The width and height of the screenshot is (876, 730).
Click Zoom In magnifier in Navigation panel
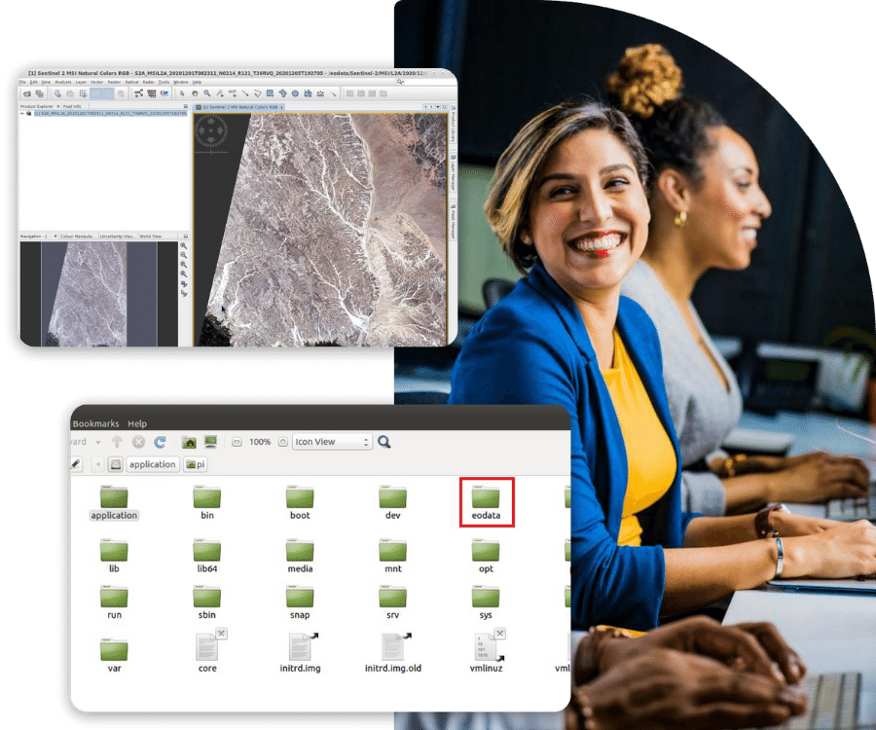[182, 246]
